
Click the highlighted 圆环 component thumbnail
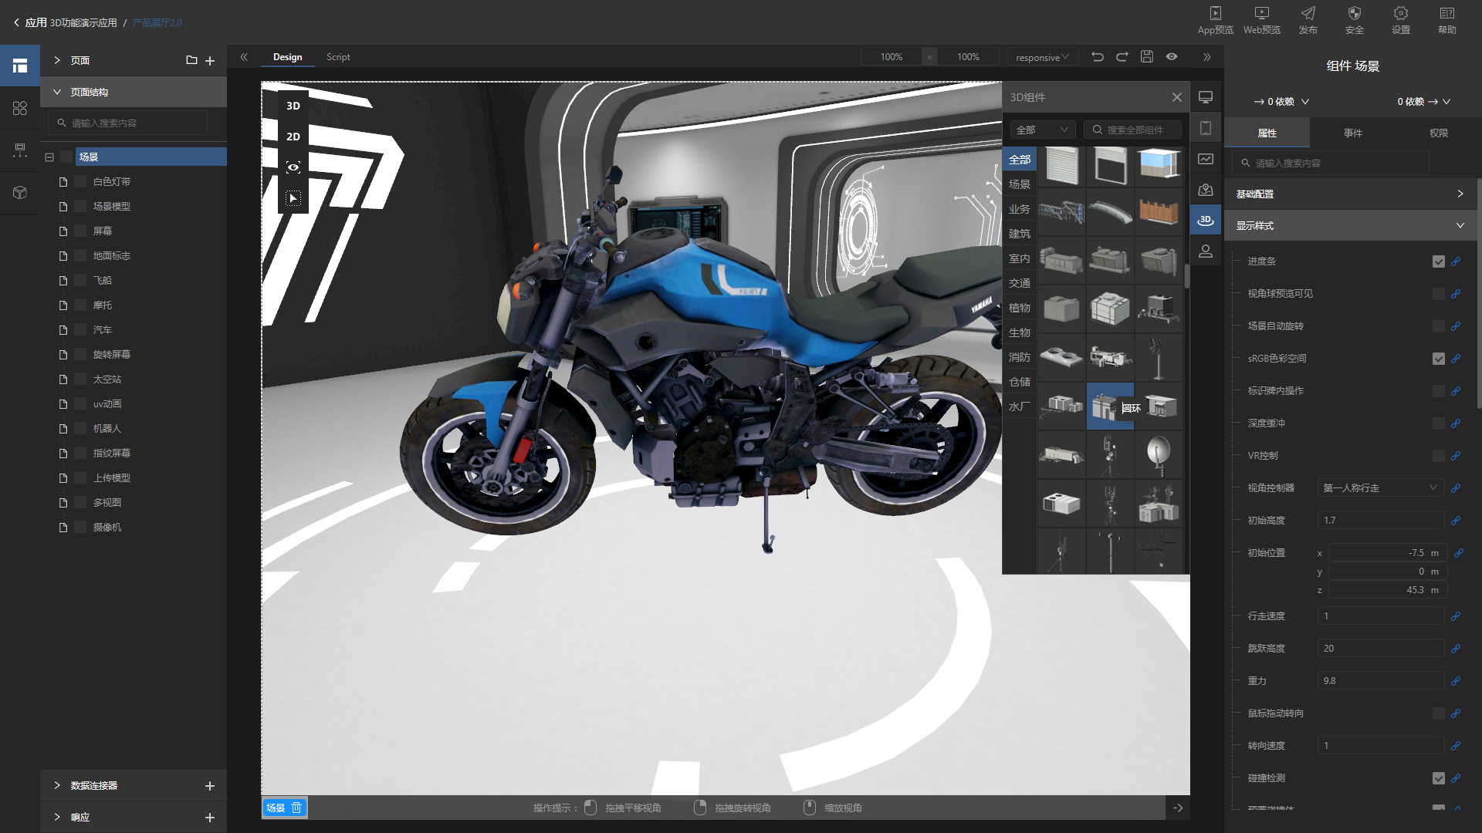[x=1109, y=406]
